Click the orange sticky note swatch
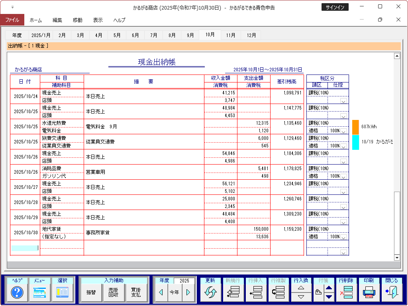408x306 pixels. click(355, 127)
